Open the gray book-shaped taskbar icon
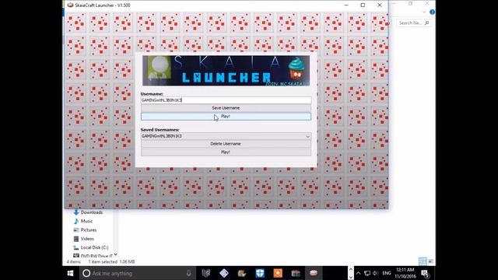This screenshot has height=280, width=498. pyautogui.click(x=206, y=273)
